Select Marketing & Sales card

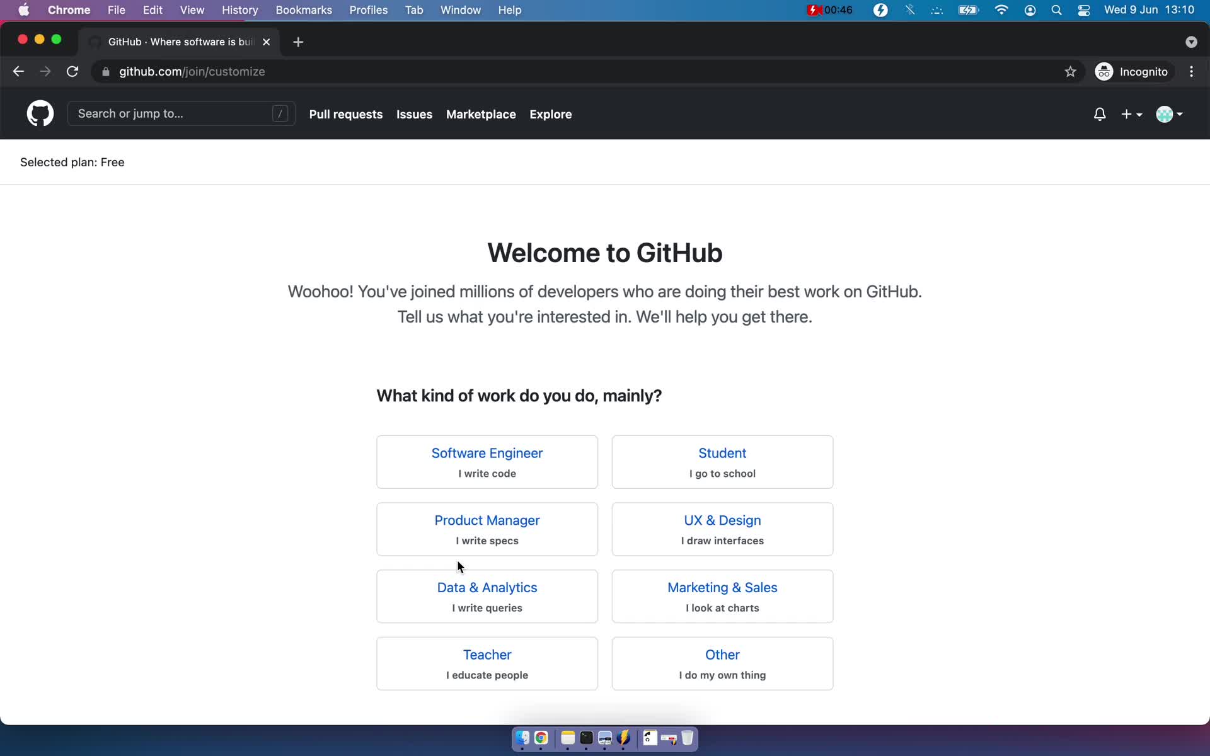(722, 597)
